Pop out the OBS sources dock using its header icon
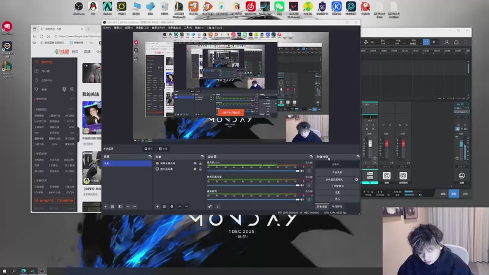 click(x=202, y=157)
